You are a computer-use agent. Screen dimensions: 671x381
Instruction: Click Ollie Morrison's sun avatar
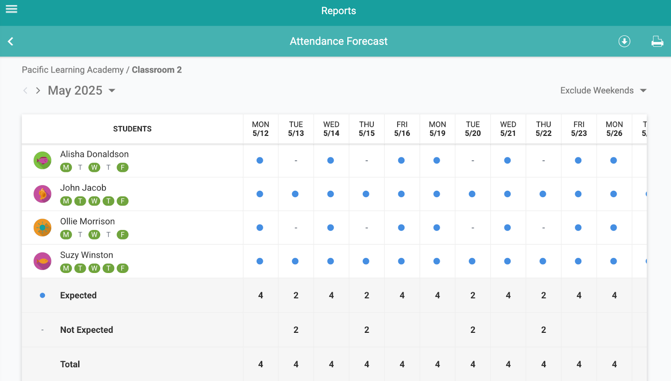click(42, 228)
